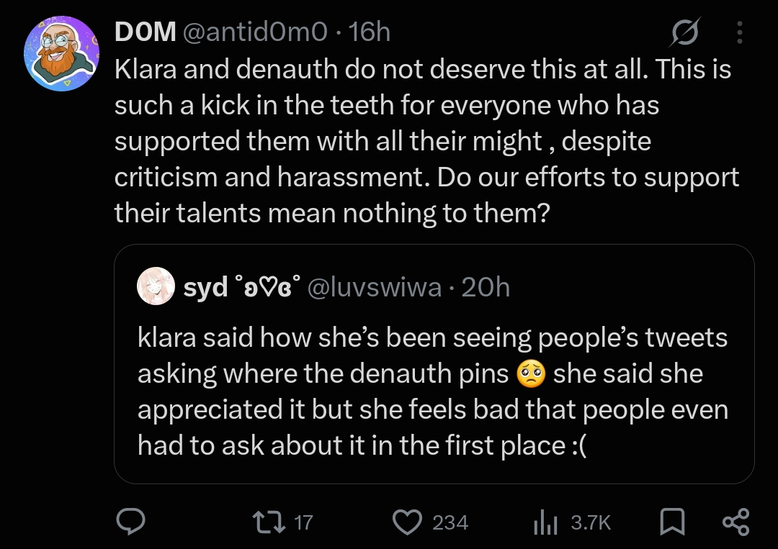Open the 20h timestamp of quoted tweet
778x549 pixels.
[486, 287]
